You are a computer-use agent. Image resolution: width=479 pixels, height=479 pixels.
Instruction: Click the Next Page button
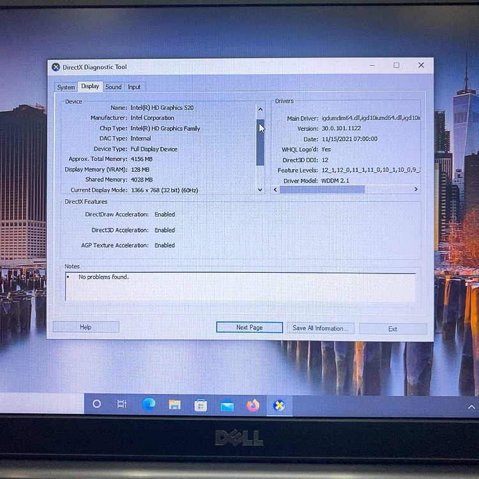[249, 328]
